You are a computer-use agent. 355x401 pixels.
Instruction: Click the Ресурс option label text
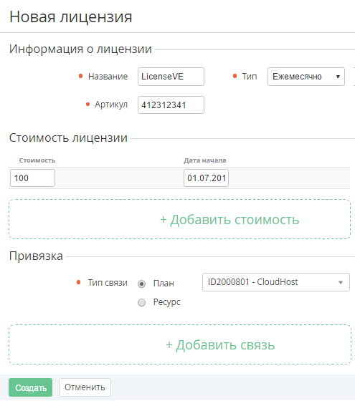pos(166,302)
